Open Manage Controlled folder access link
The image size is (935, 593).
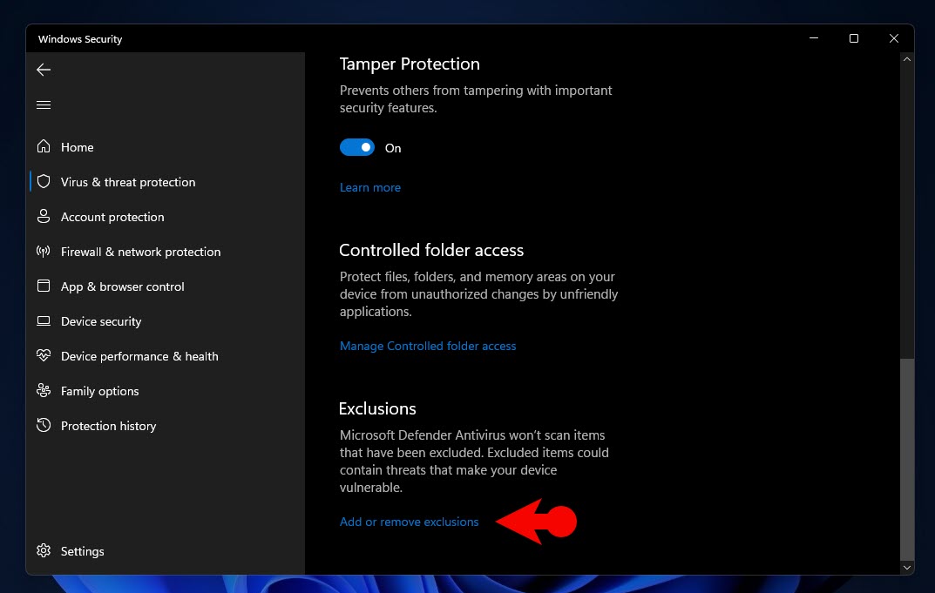pos(428,347)
